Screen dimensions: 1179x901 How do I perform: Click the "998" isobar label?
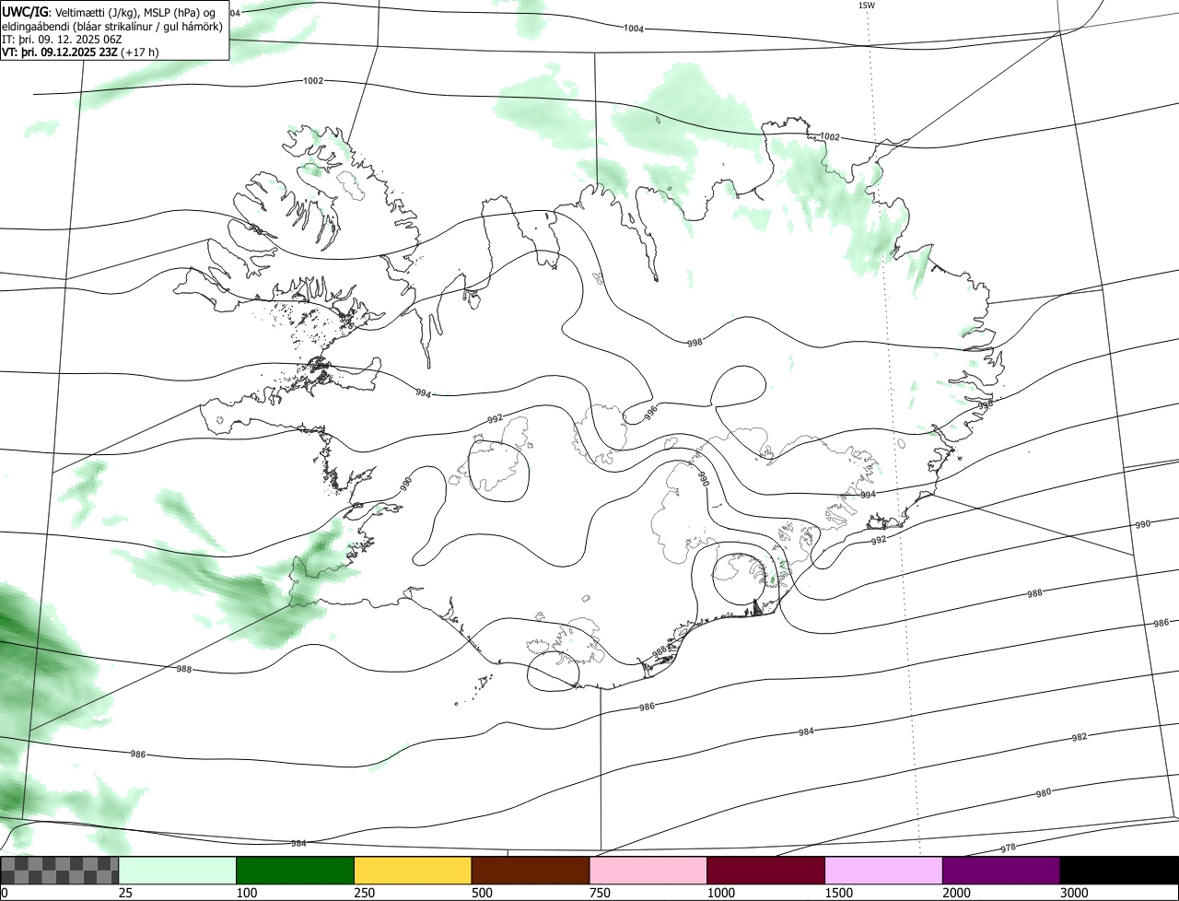click(695, 342)
